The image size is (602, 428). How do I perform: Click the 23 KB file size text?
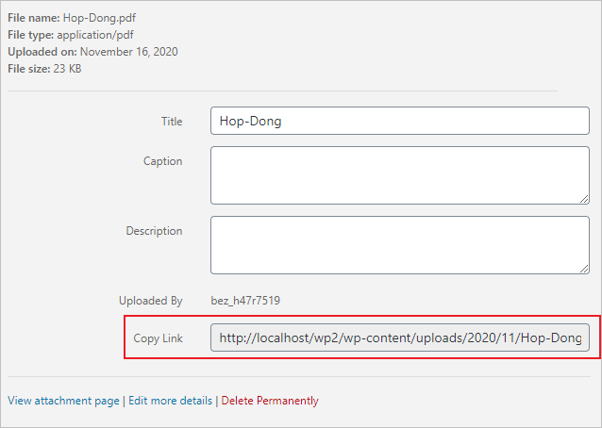click(x=67, y=69)
